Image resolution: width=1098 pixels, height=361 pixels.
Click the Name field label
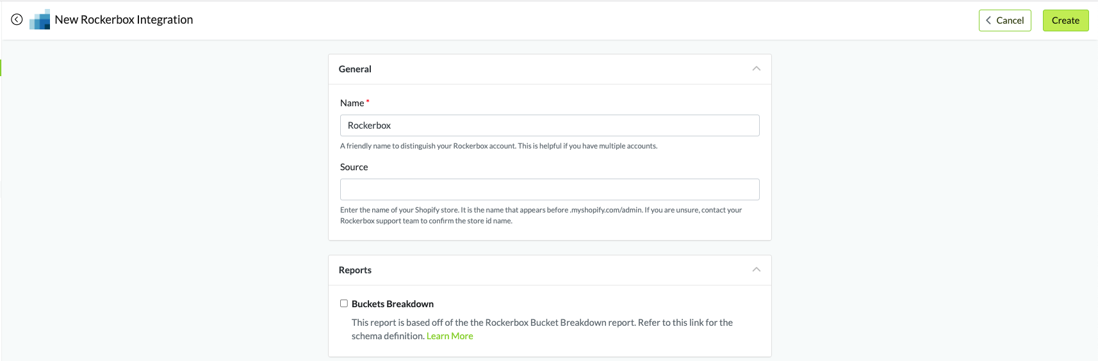pos(352,103)
